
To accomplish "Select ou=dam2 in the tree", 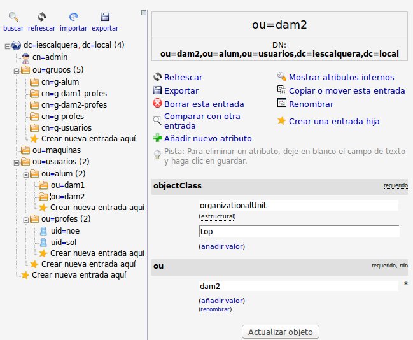I will pyautogui.click(x=67, y=197).
